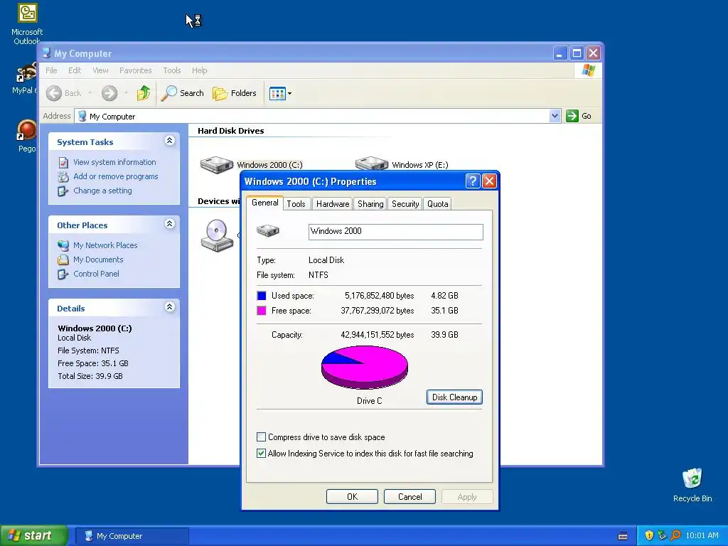Click the Search toolbar button
Viewport: 728px width, 546px height.
pyautogui.click(x=183, y=93)
